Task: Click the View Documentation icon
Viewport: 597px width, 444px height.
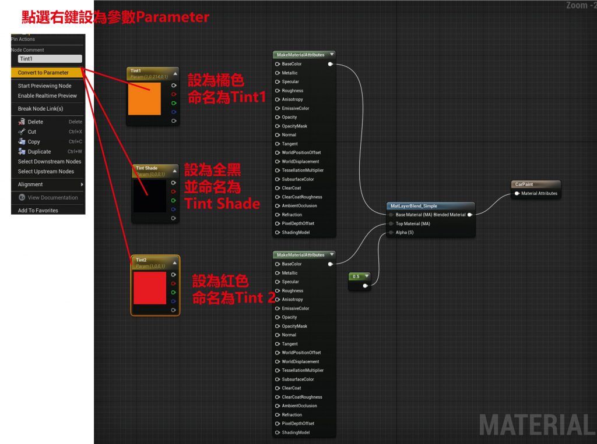Action: click(x=22, y=198)
